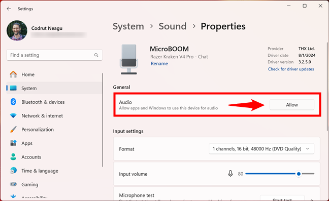Click the Personalization paintbrush icon
329x201 pixels.
(x=13, y=130)
